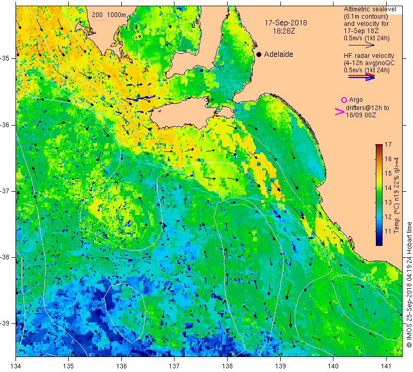
Task: Click the '(4-12h avg)noQC' legend text
Action: [369, 63]
